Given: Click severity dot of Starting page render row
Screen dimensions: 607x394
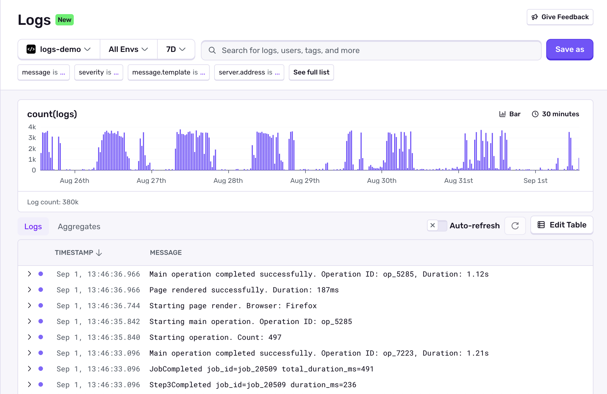Looking at the screenshot, I should (41, 305).
